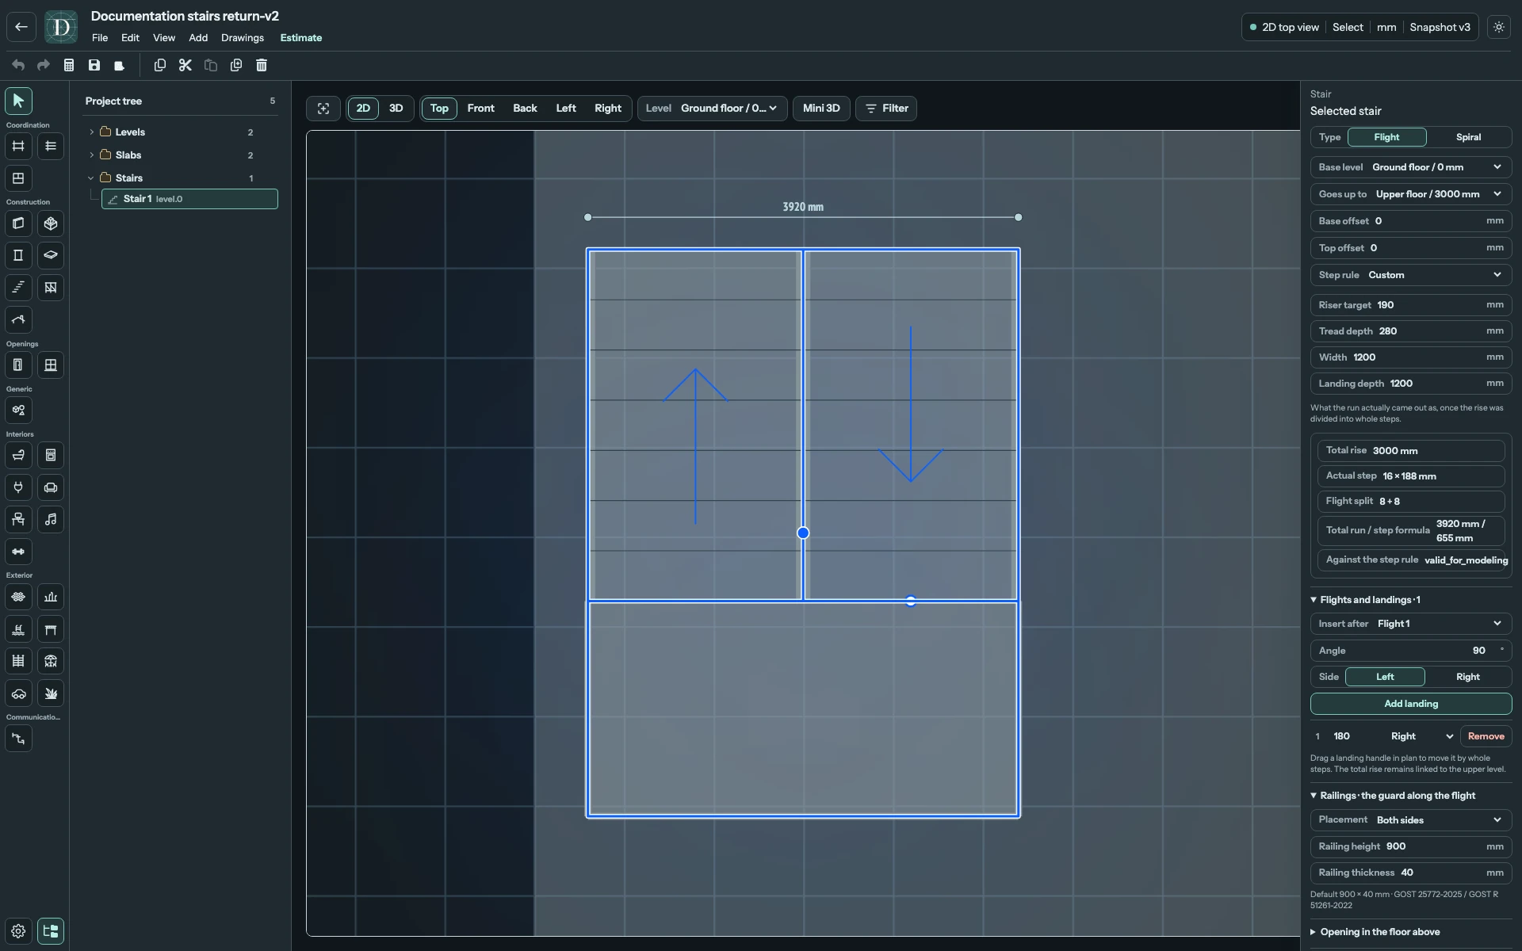The image size is (1522, 951).
Task: Click the Add landing button
Action: point(1410,704)
